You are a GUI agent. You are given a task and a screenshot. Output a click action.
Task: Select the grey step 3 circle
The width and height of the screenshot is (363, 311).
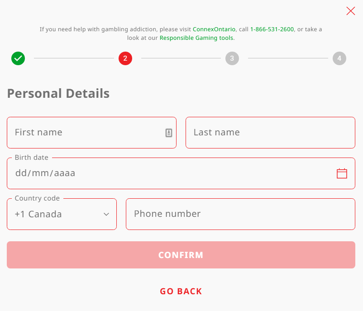coord(232,58)
